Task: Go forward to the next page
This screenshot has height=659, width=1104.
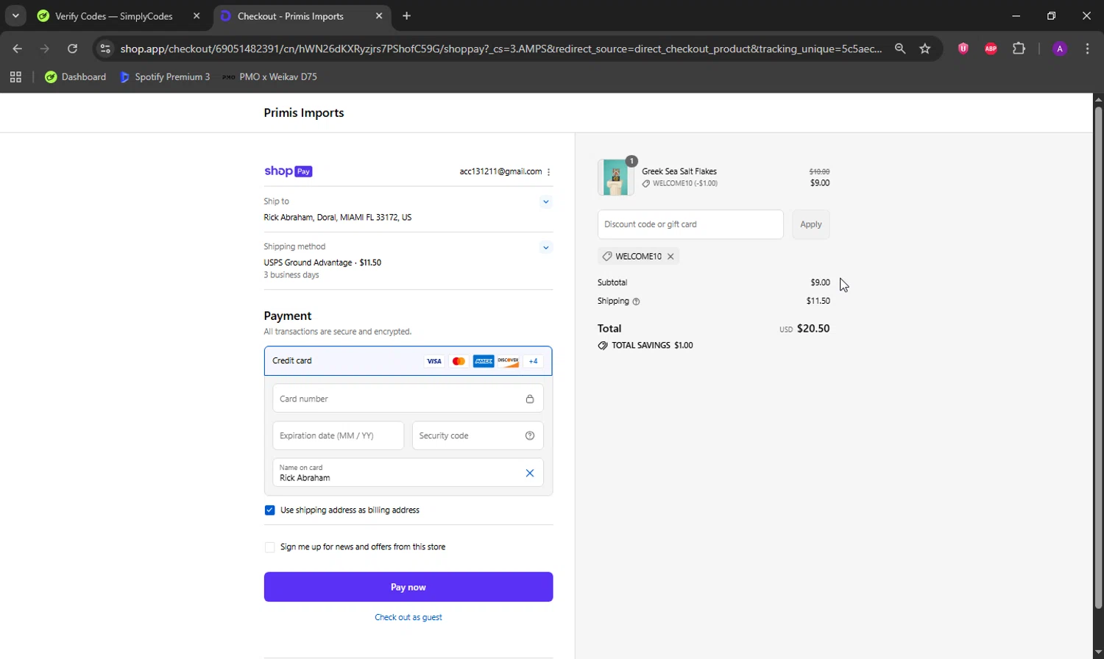Action: point(44,49)
